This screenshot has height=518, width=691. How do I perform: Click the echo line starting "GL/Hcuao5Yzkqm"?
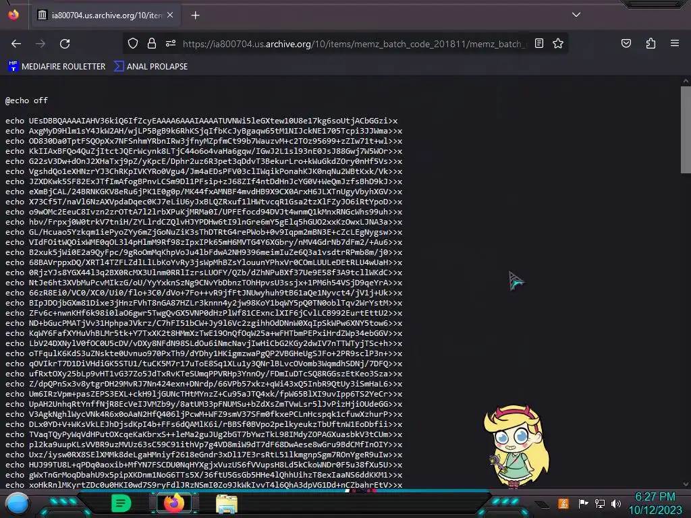tap(204, 232)
